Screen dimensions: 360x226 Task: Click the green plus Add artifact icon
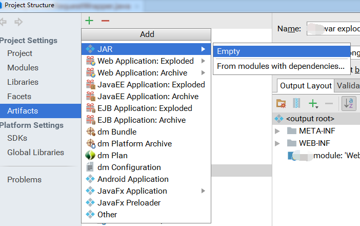89,21
